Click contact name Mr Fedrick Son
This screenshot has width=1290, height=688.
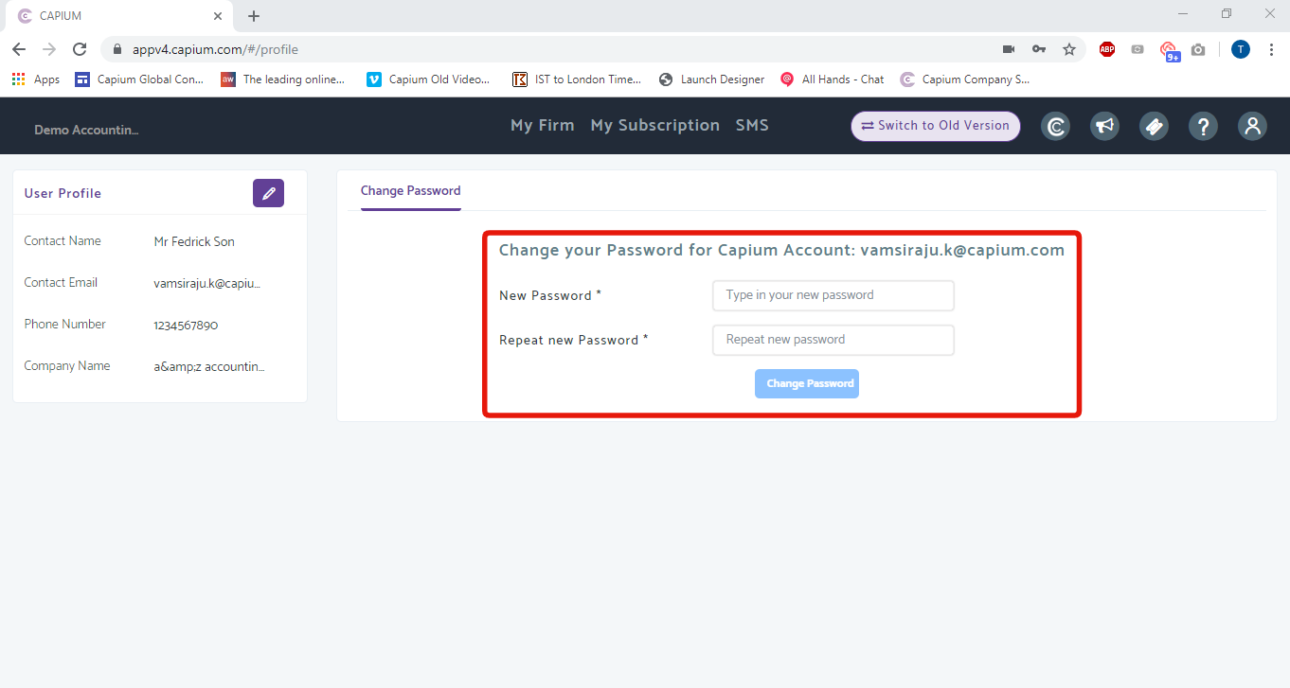pyautogui.click(x=194, y=241)
